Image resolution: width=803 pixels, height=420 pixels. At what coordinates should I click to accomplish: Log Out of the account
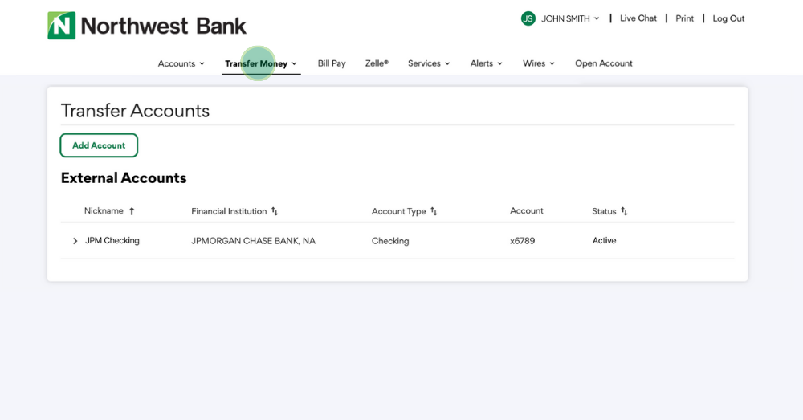point(728,18)
